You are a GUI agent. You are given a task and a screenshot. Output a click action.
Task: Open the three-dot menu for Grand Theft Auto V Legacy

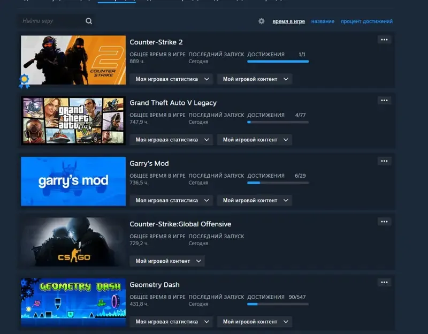[x=384, y=101]
